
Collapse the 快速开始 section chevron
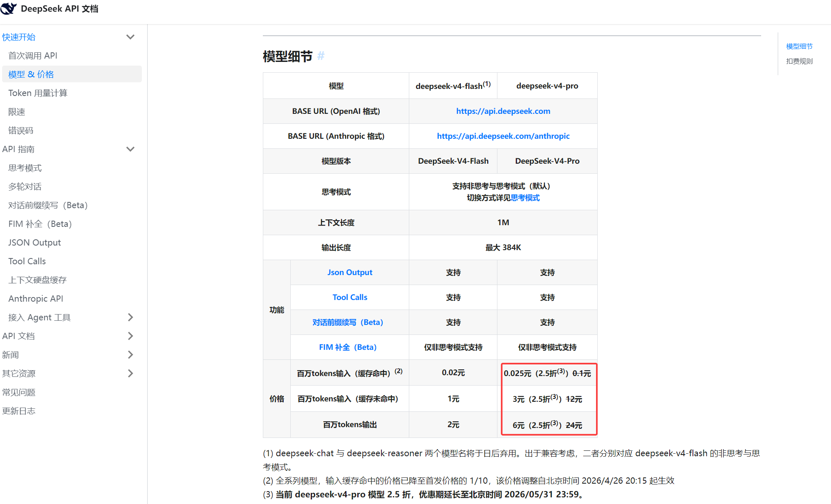click(131, 37)
